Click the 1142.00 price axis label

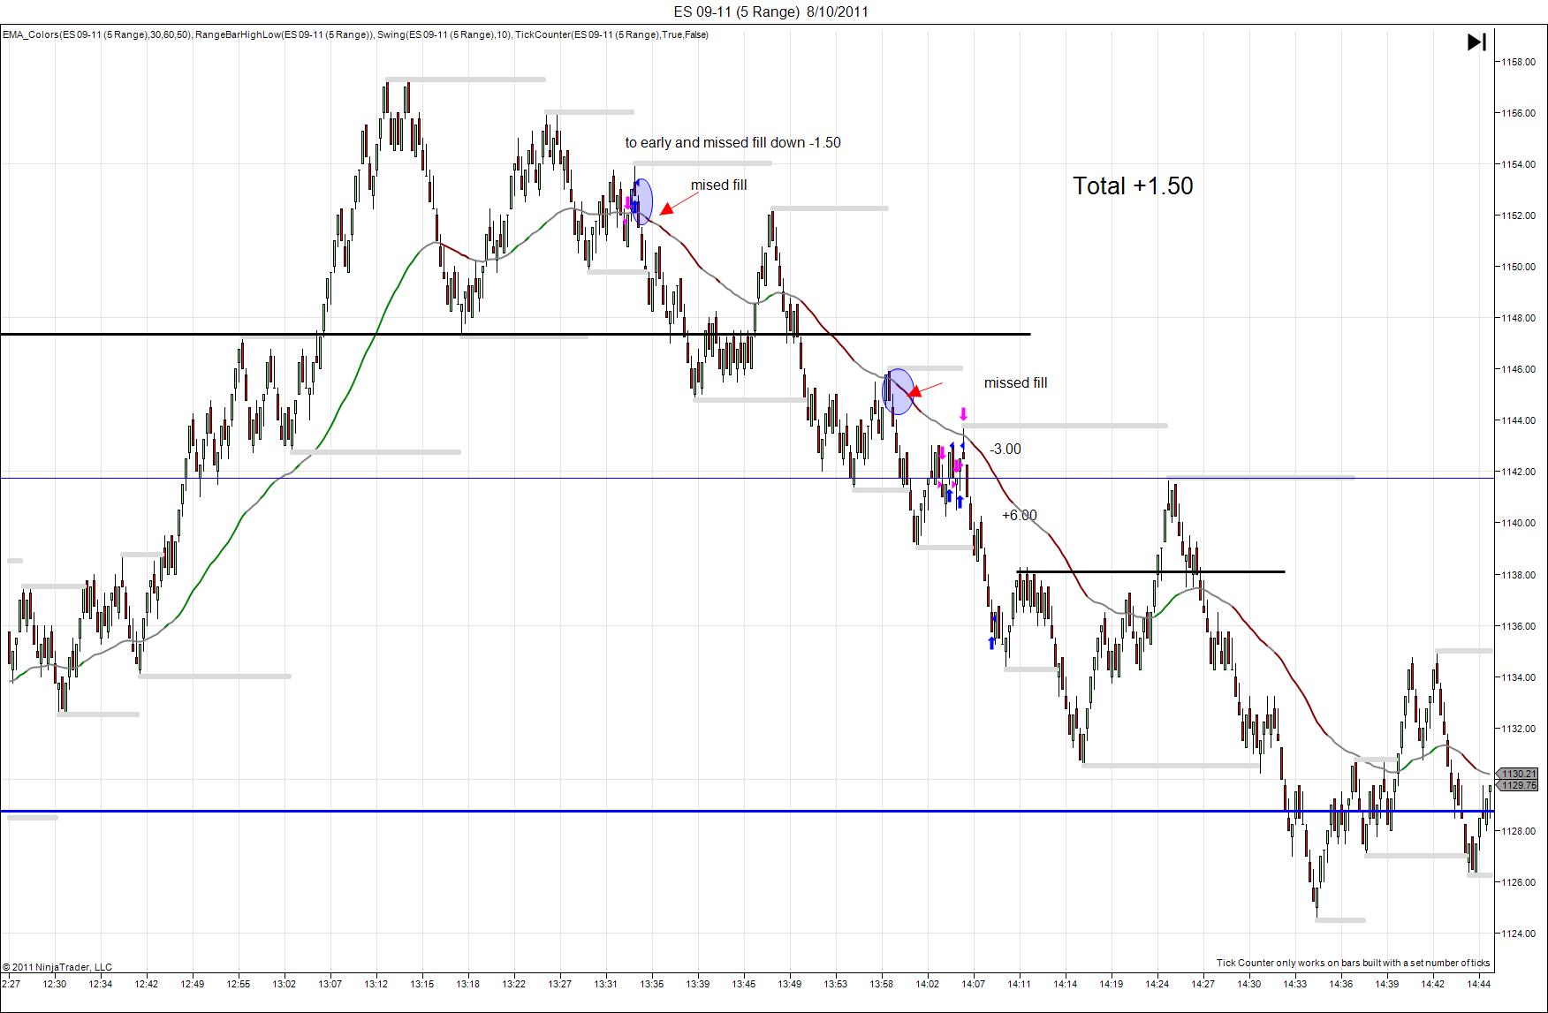click(1517, 472)
